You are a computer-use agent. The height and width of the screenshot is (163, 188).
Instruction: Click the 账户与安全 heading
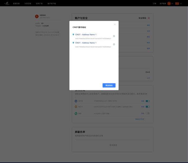(x=81, y=18)
